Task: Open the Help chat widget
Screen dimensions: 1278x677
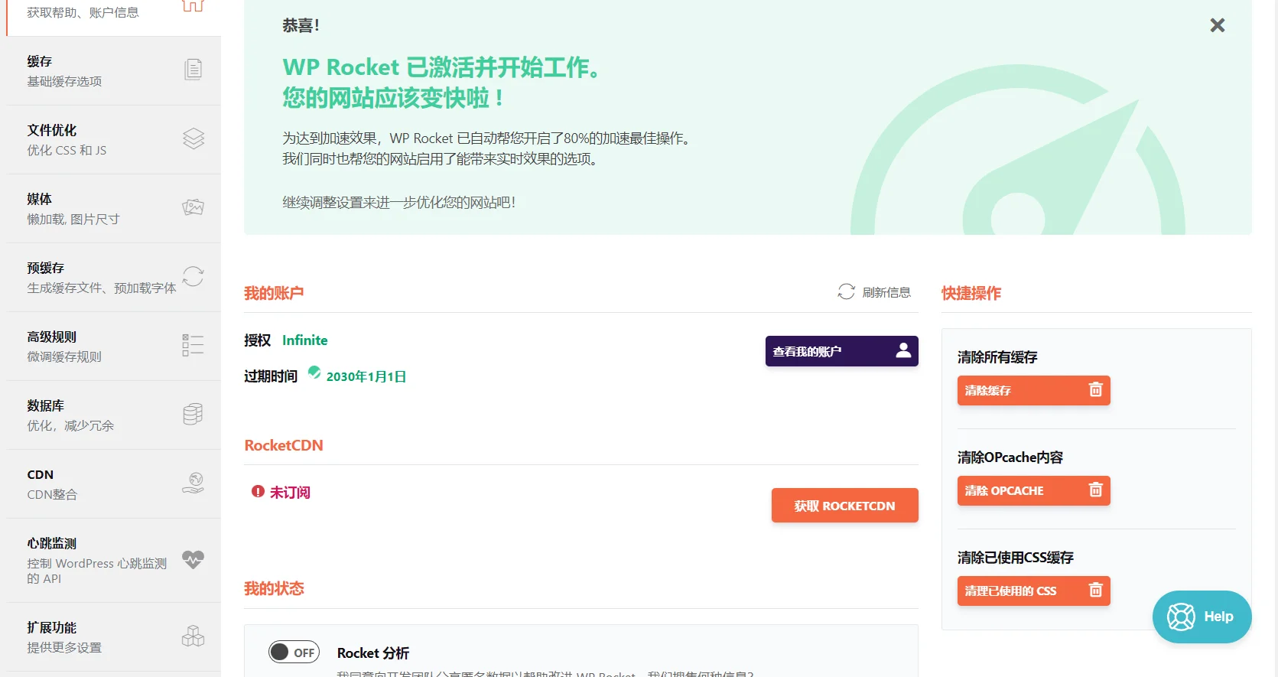Action: (1202, 617)
